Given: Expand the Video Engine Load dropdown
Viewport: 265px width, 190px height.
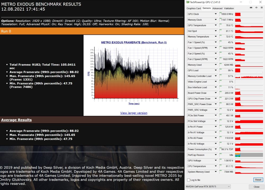Looking at the screenshot, I should (x=216, y=82).
